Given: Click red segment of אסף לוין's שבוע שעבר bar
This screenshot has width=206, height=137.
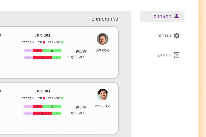Looking at the screenshot, I should pyautogui.click(x=42, y=58).
